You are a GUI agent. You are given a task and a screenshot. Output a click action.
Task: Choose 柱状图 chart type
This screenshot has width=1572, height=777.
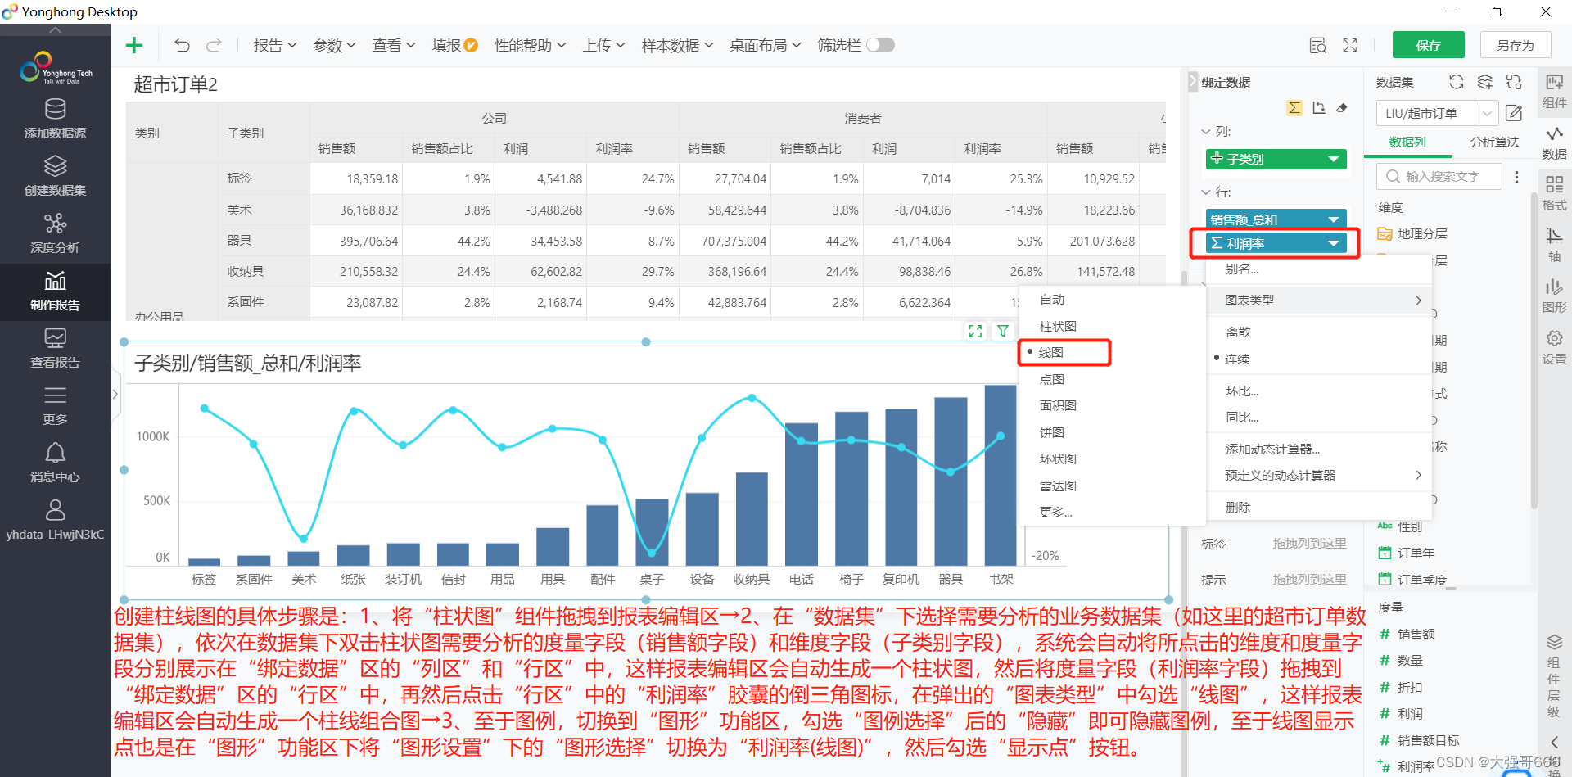point(1058,326)
